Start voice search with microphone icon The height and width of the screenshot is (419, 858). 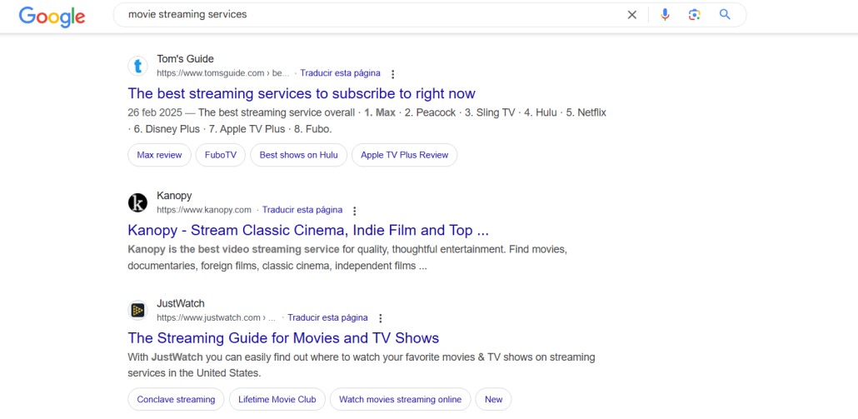tap(665, 15)
